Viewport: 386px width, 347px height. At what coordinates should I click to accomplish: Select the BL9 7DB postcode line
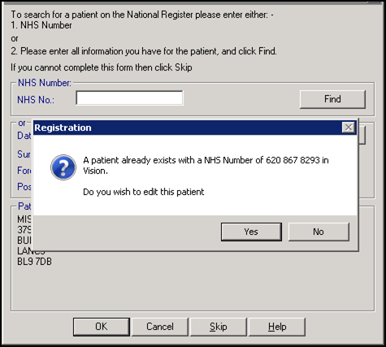[x=34, y=262]
